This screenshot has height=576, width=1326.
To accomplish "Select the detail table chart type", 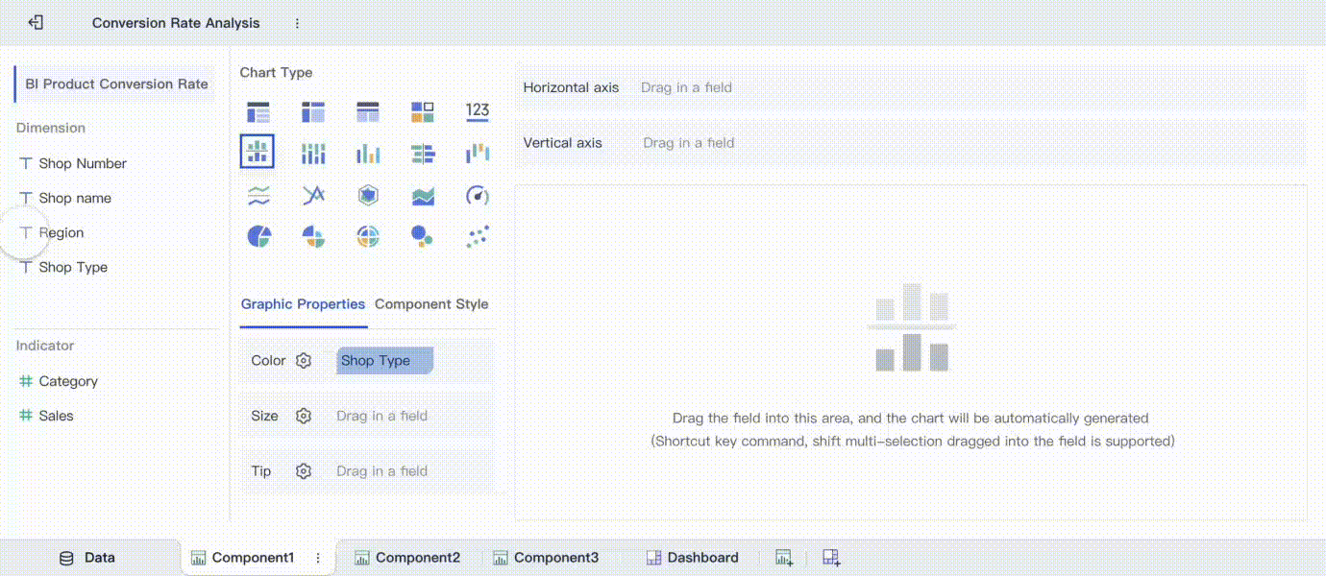I will point(368,112).
